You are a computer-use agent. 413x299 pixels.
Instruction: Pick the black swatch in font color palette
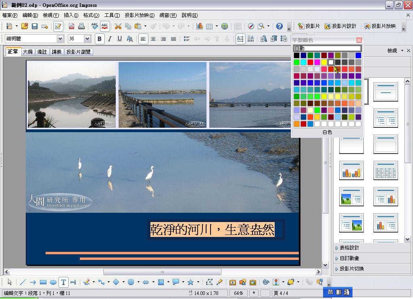pyautogui.click(x=296, y=55)
